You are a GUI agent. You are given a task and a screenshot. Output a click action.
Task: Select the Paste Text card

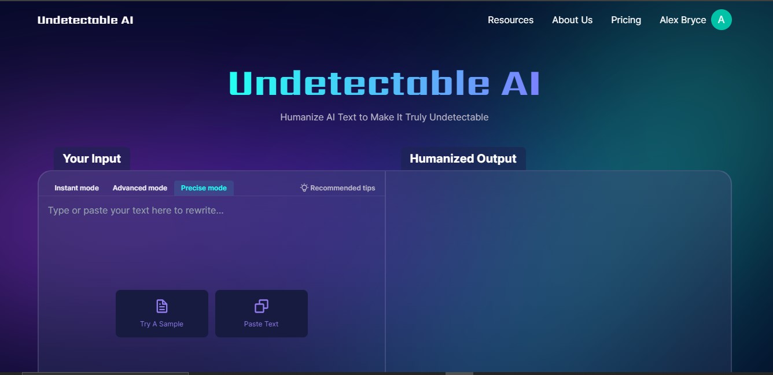(261, 313)
